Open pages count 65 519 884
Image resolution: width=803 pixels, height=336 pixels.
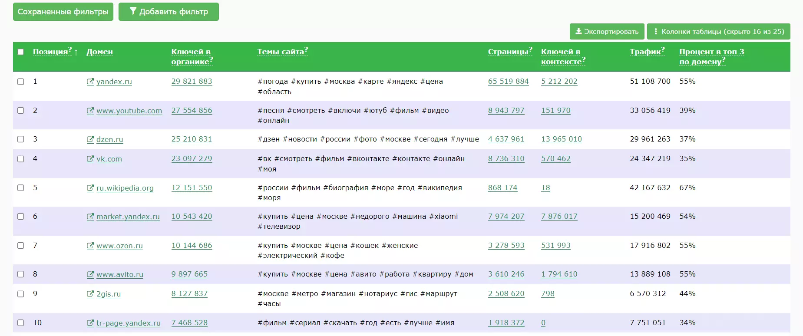point(508,81)
